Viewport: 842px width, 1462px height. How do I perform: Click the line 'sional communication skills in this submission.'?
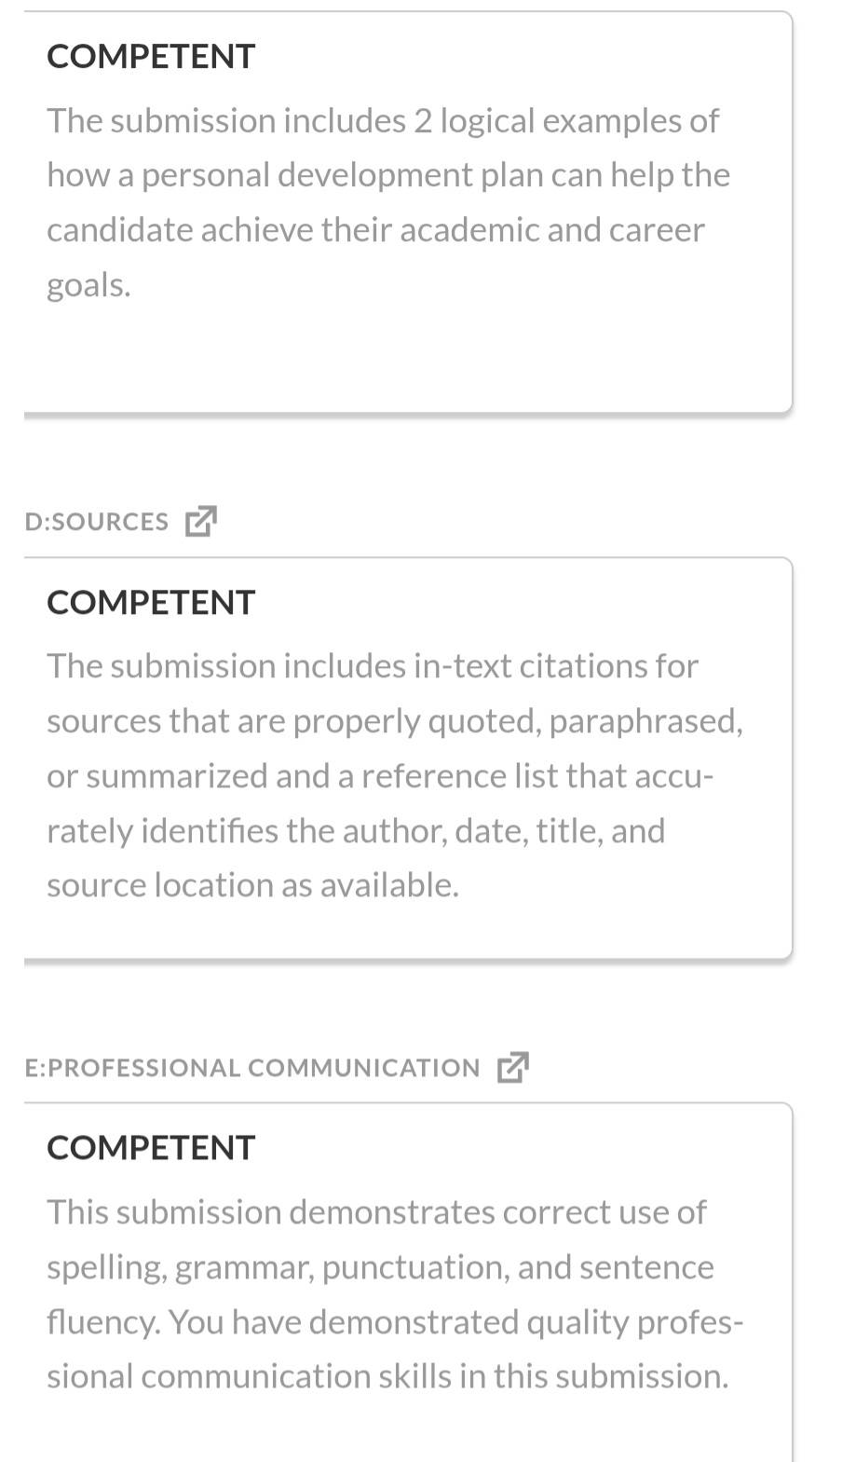tap(387, 1376)
